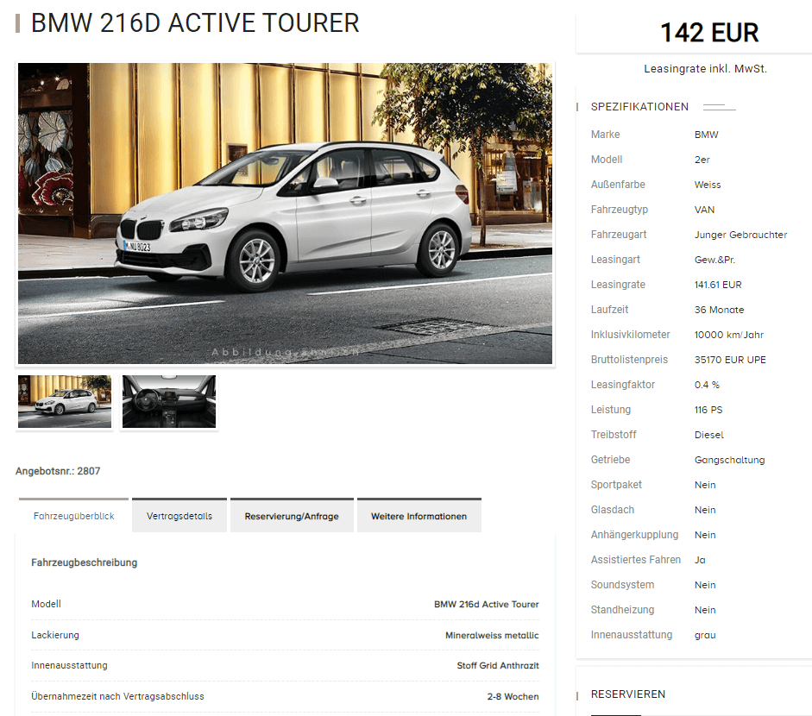Click the Leasingart value Gew.&Pr.
The width and height of the screenshot is (812, 716).
tap(714, 260)
